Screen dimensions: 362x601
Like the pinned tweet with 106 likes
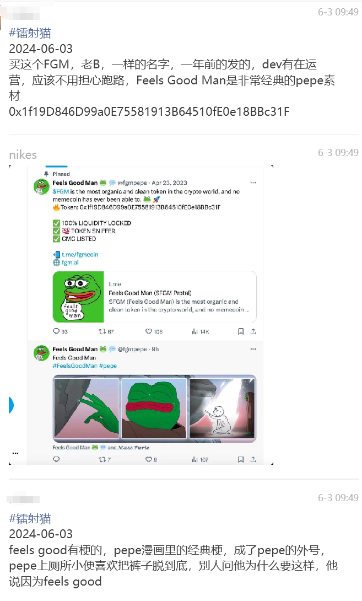(x=149, y=331)
